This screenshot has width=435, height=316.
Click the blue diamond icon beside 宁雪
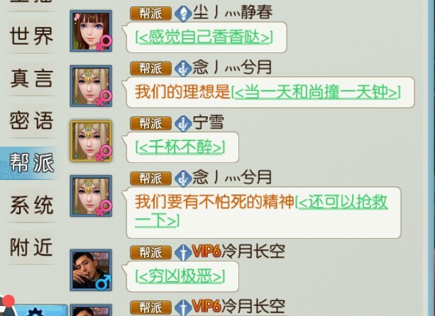click(x=183, y=123)
